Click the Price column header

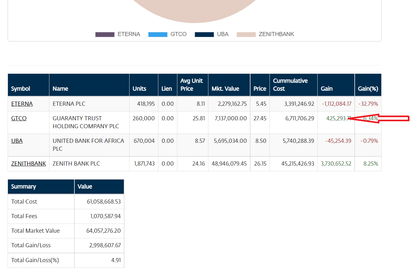pyautogui.click(x=260, y=85)
